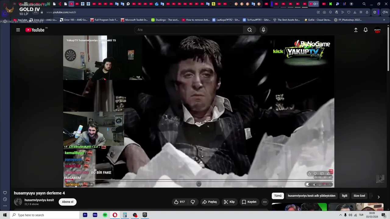Open the tab search magnifier in title bar
390x219 pixels.
pyautogui.click(x=364, y=4)
